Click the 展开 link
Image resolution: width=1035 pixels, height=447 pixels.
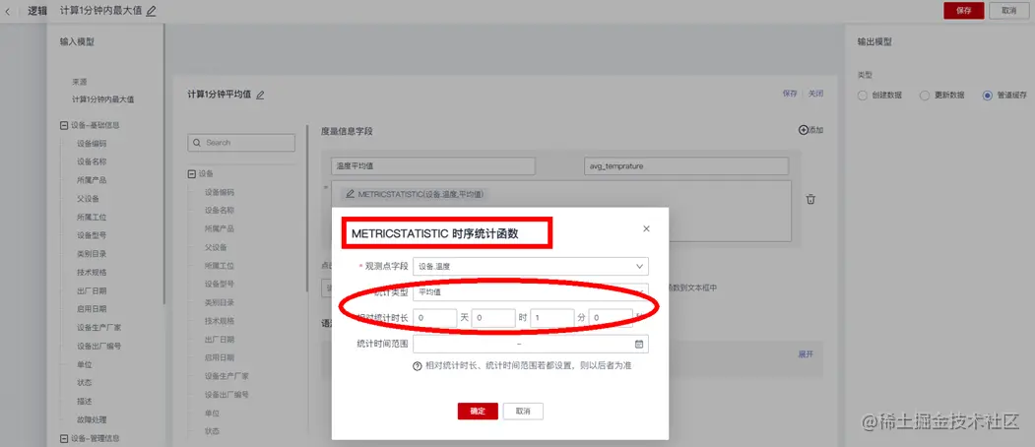(806, 354)
